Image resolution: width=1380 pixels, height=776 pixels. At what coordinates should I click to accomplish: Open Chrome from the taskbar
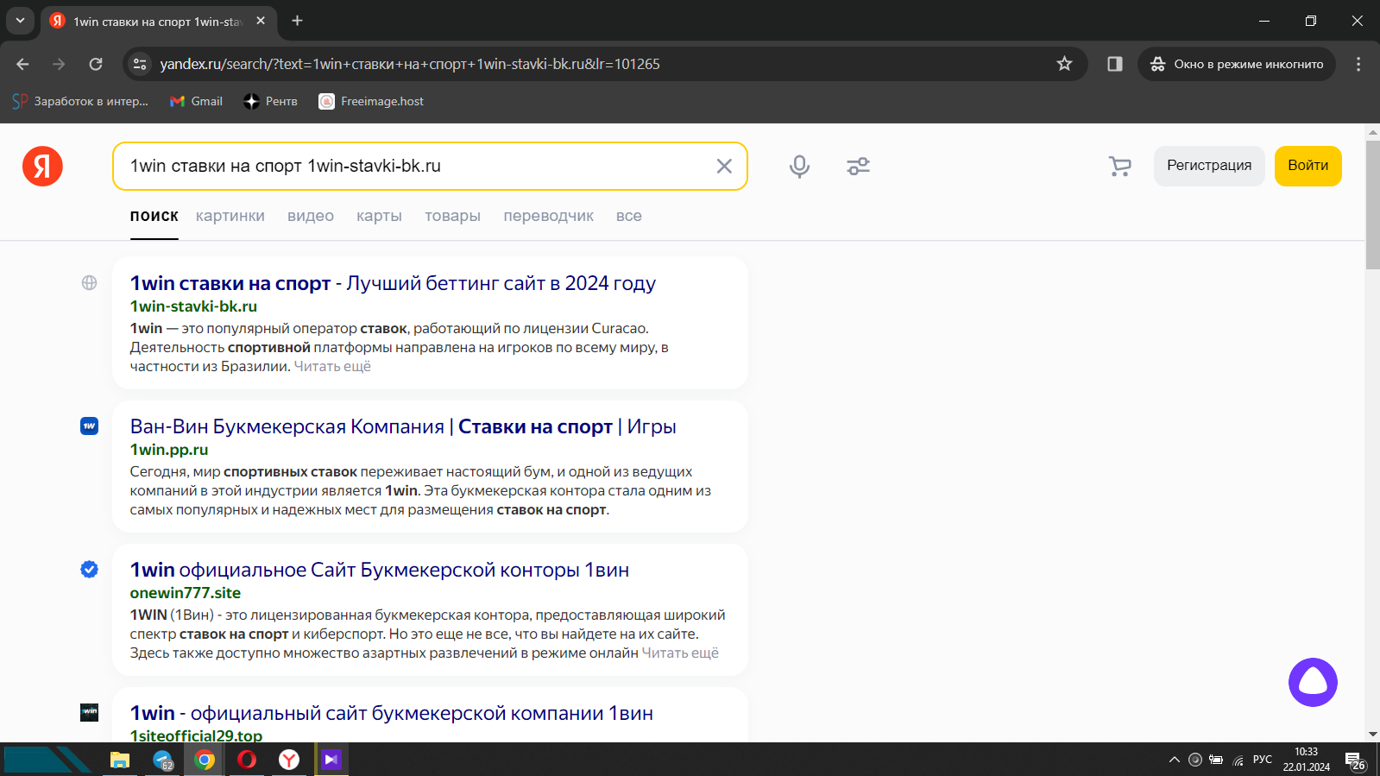point(205,760)
